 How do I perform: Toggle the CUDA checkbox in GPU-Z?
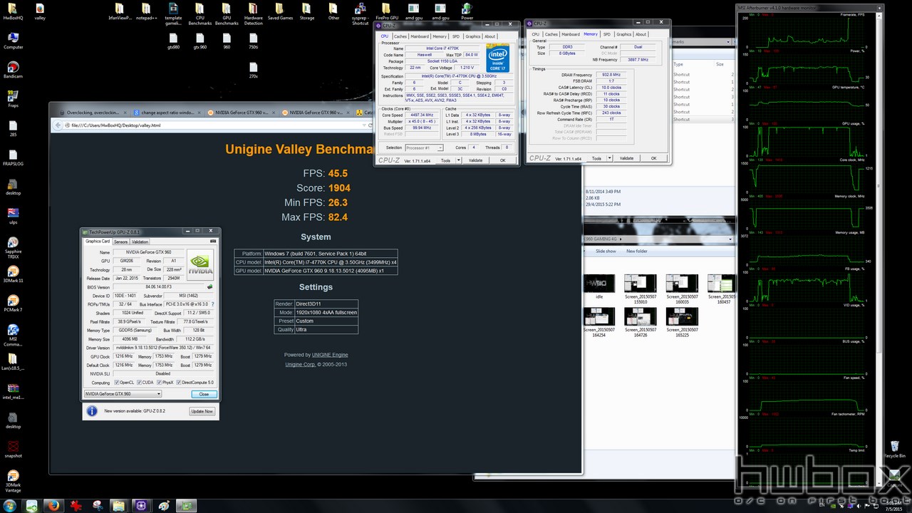pyautogui.click(x=139, y=383)
